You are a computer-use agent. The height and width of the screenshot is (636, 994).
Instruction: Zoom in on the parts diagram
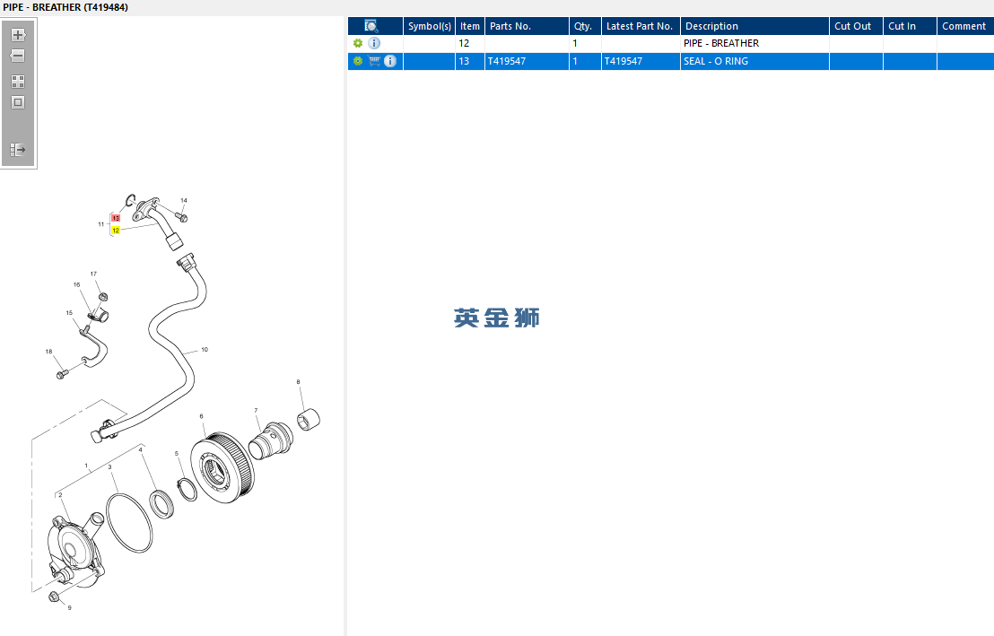18,35
